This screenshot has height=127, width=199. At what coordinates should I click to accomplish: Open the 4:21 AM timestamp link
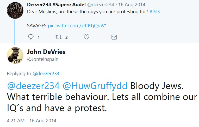32,121
